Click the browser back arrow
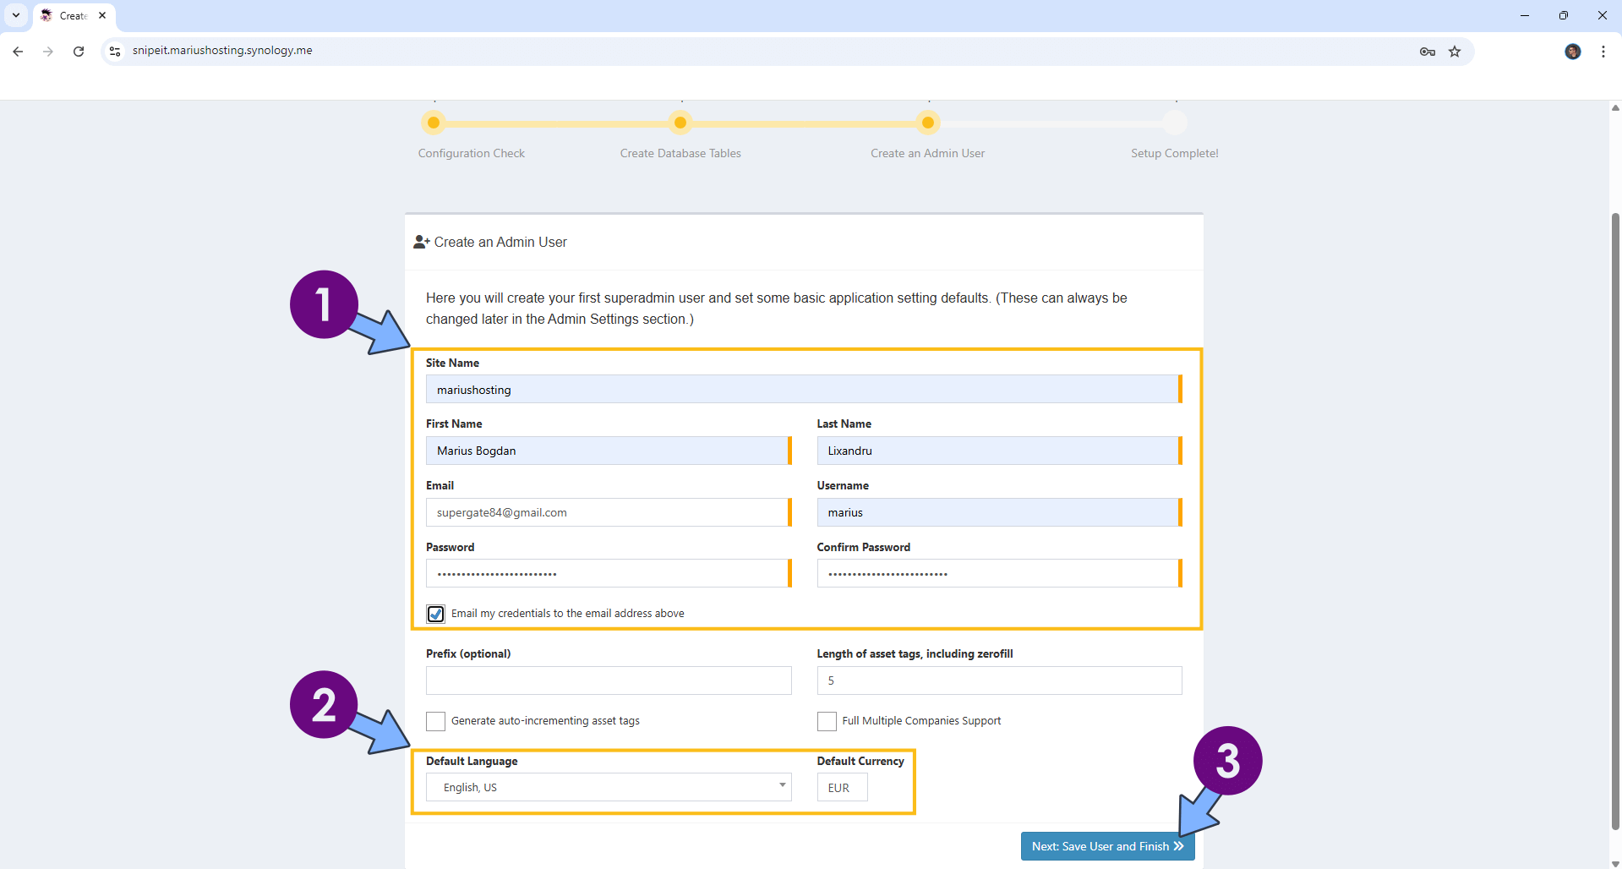Screen dimensions: 1622x869 coord(17,52)
